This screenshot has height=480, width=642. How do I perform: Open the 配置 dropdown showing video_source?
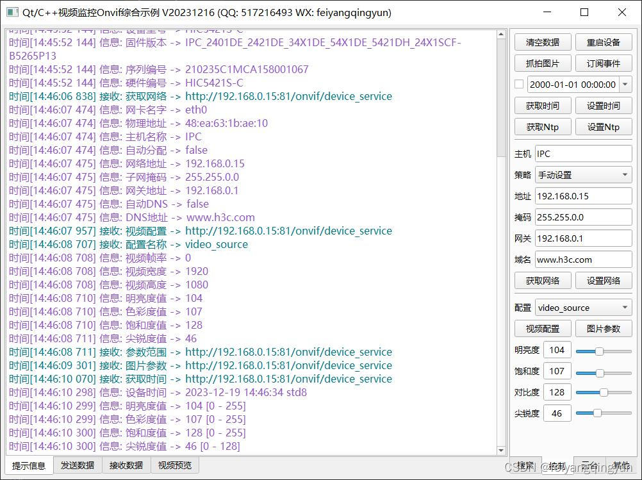pyautogui.click(x=582, y=307)
